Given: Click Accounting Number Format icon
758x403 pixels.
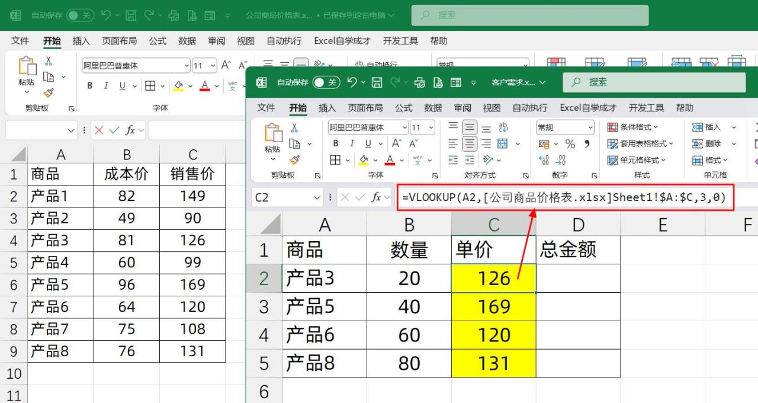Looking at the screenshot, I should point(543,143).
